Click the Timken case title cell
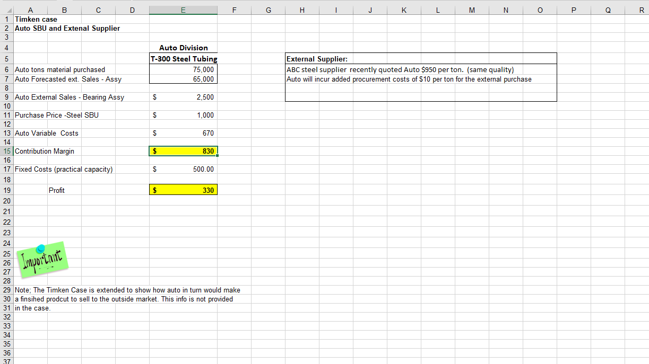This screenshot has height=364, width=649. (36, 19)
